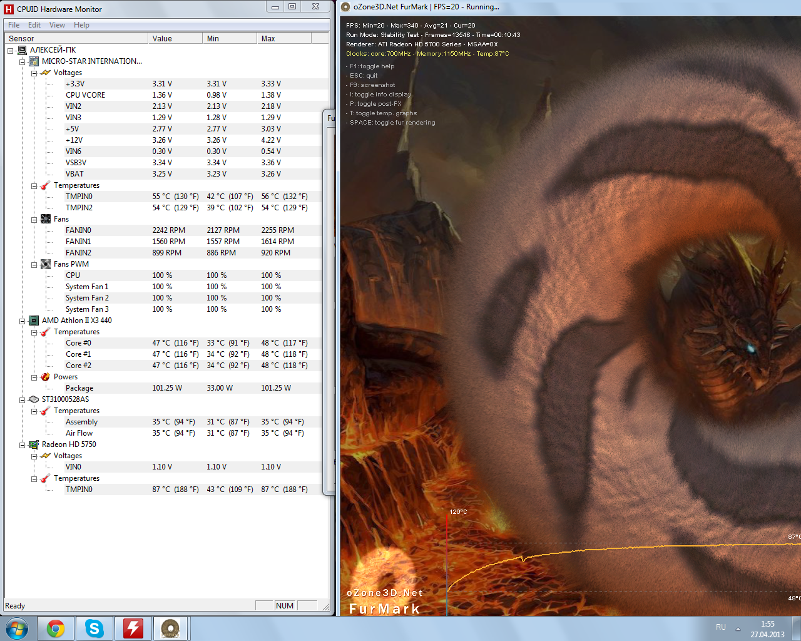801x641 pixels.
Task: Click the CPU chip icon beside AMD Athlon
Action: pos(34,320)
